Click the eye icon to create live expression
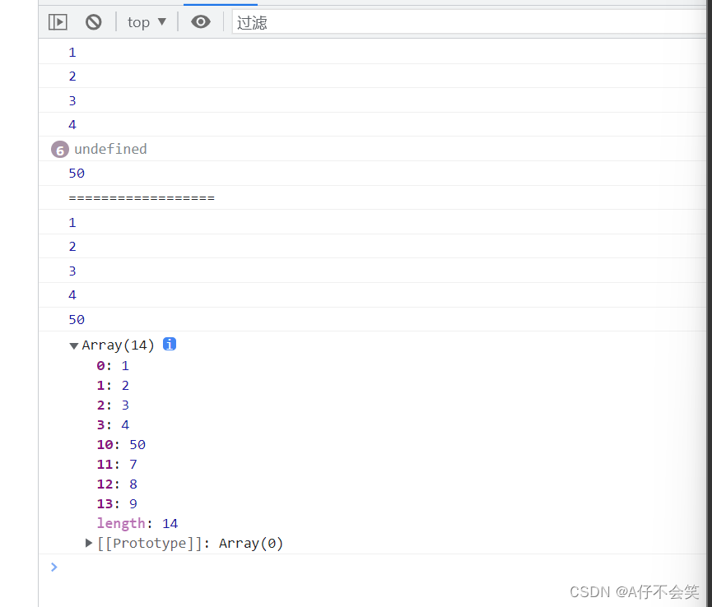The width and height of the screenshot is (712, 607). click(200, 21)
